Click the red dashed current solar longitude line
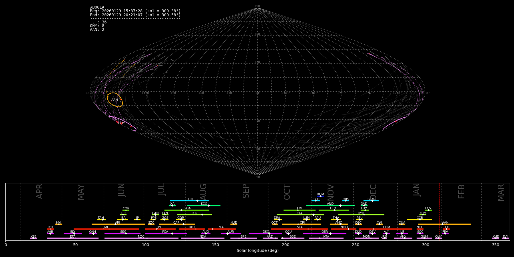514x257 pixels. (x=439, y=212)
